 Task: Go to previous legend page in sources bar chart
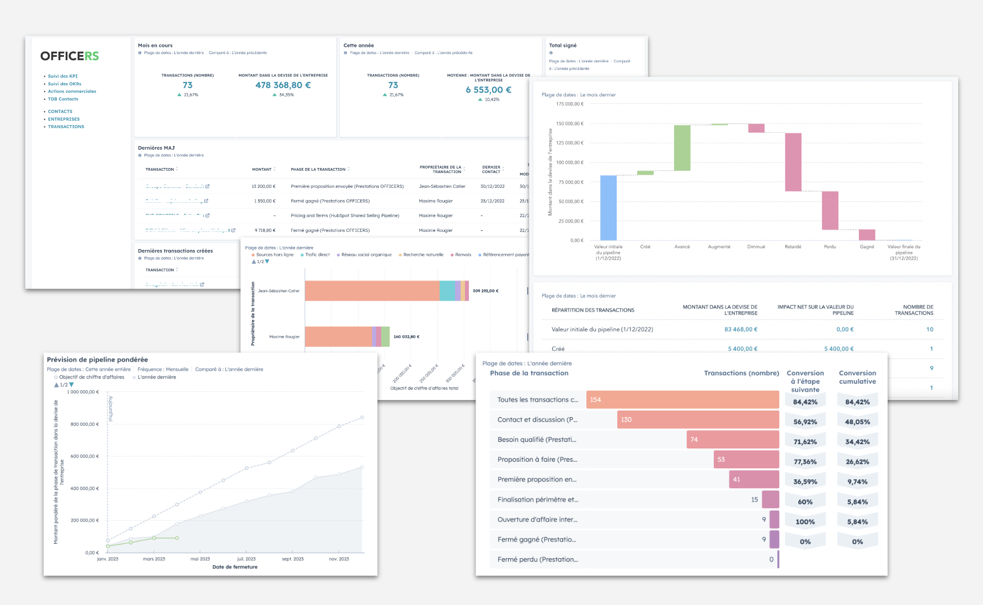point(254,262)
